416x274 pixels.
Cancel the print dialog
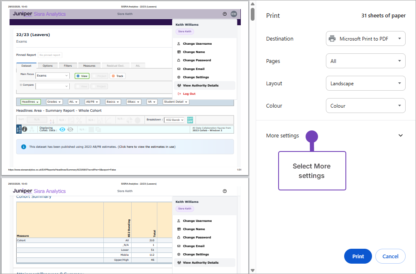coord(390,256)
